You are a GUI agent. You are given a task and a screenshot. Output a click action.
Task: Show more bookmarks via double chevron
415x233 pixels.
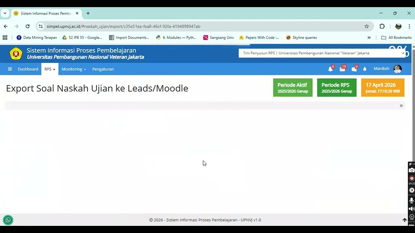tap(369, 38)
